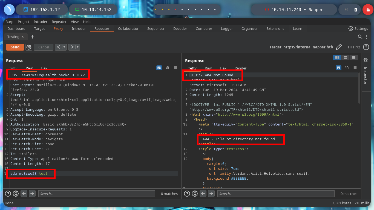
Task: Open Burp Settings
Action: [358, 28]
